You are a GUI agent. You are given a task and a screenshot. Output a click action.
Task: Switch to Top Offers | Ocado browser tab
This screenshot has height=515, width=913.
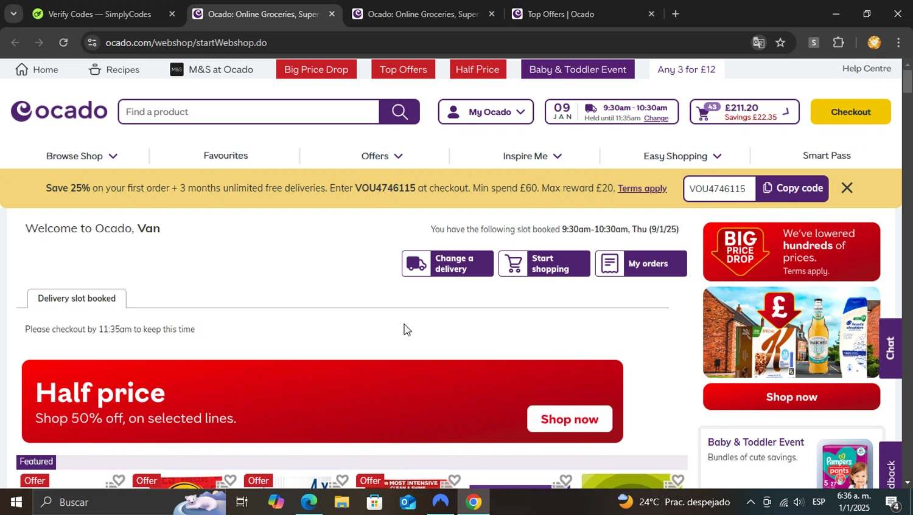pyautogui.click(x=582, y=14)
